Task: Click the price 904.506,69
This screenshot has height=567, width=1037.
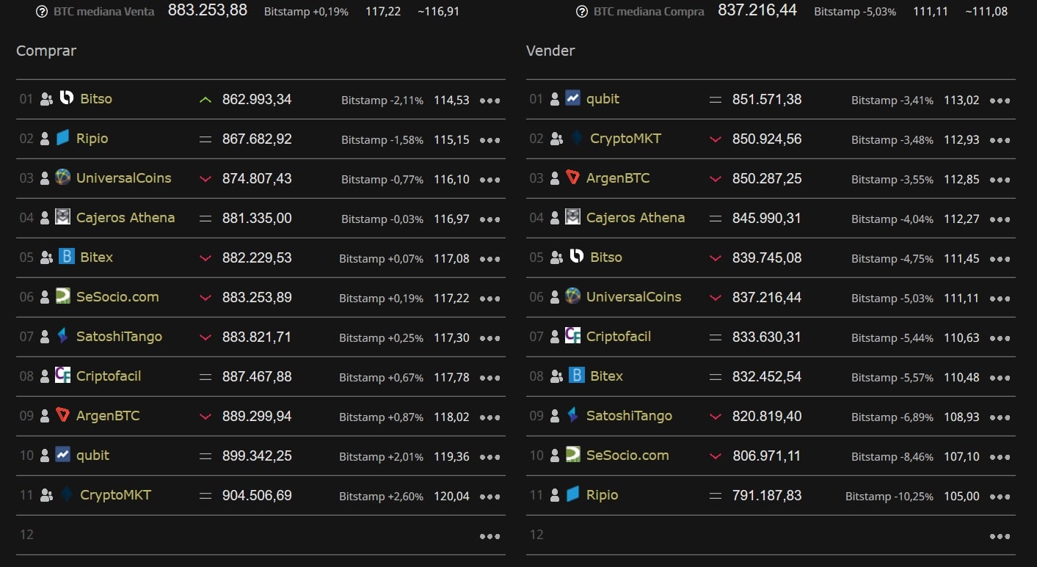Action: click(257, 495)
